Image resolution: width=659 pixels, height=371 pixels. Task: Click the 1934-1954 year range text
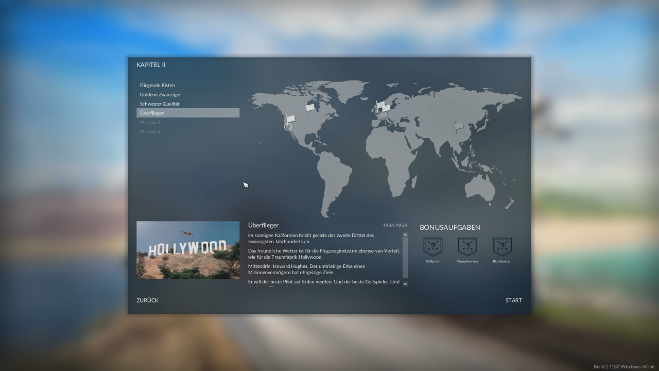pos(395,226)
